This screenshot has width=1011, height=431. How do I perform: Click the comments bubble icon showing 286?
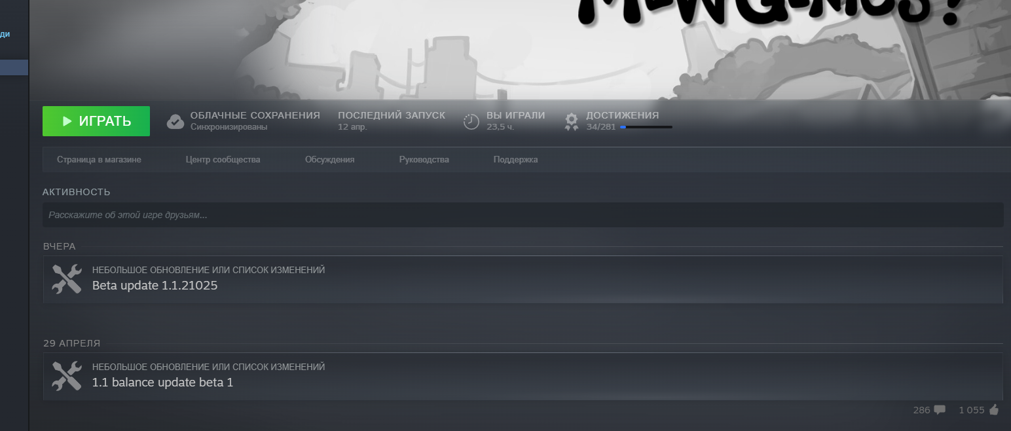tap(940, 410)
